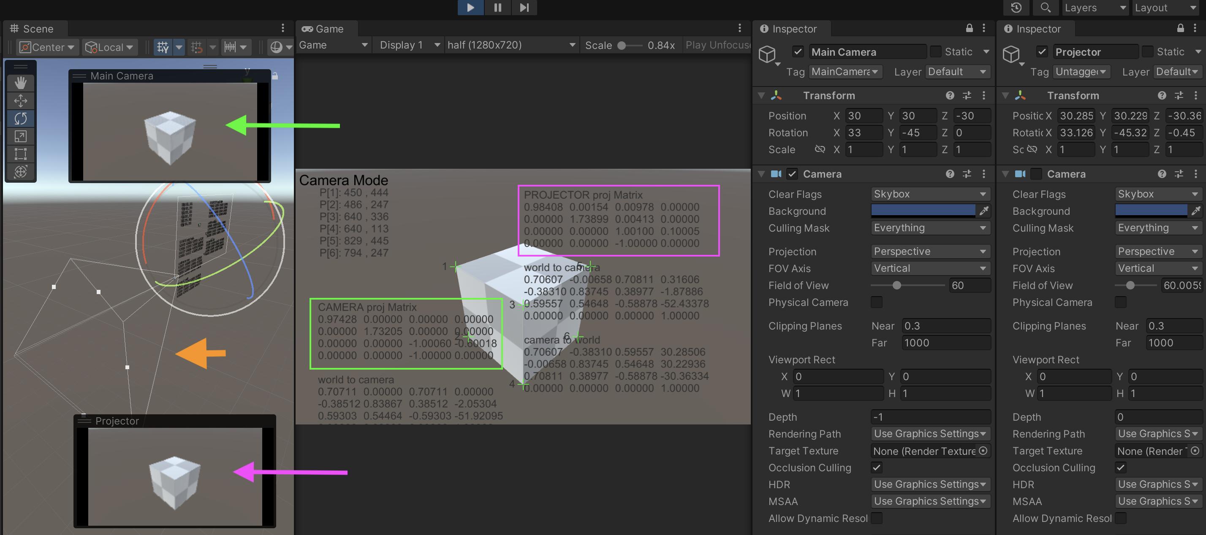Viewport: 1206px width, 535px height.
Task: Toggle the Physical Camera checkbox
Action: click(x=876, y=302)
